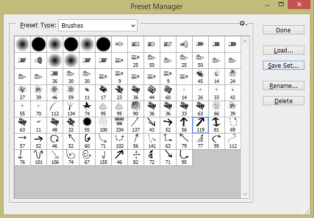The image size is (314, 218).
Task: Pick the maple leaf brush preset
Action: [x=87, y=108]
